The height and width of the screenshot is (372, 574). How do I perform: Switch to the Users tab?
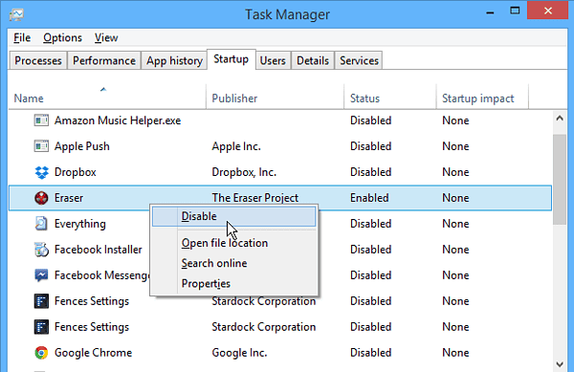click(x=273, y=60)
